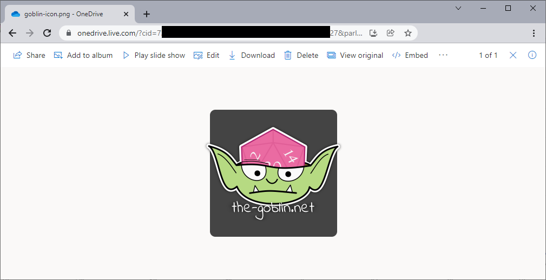Open the Edit image option

click(207, 55)
